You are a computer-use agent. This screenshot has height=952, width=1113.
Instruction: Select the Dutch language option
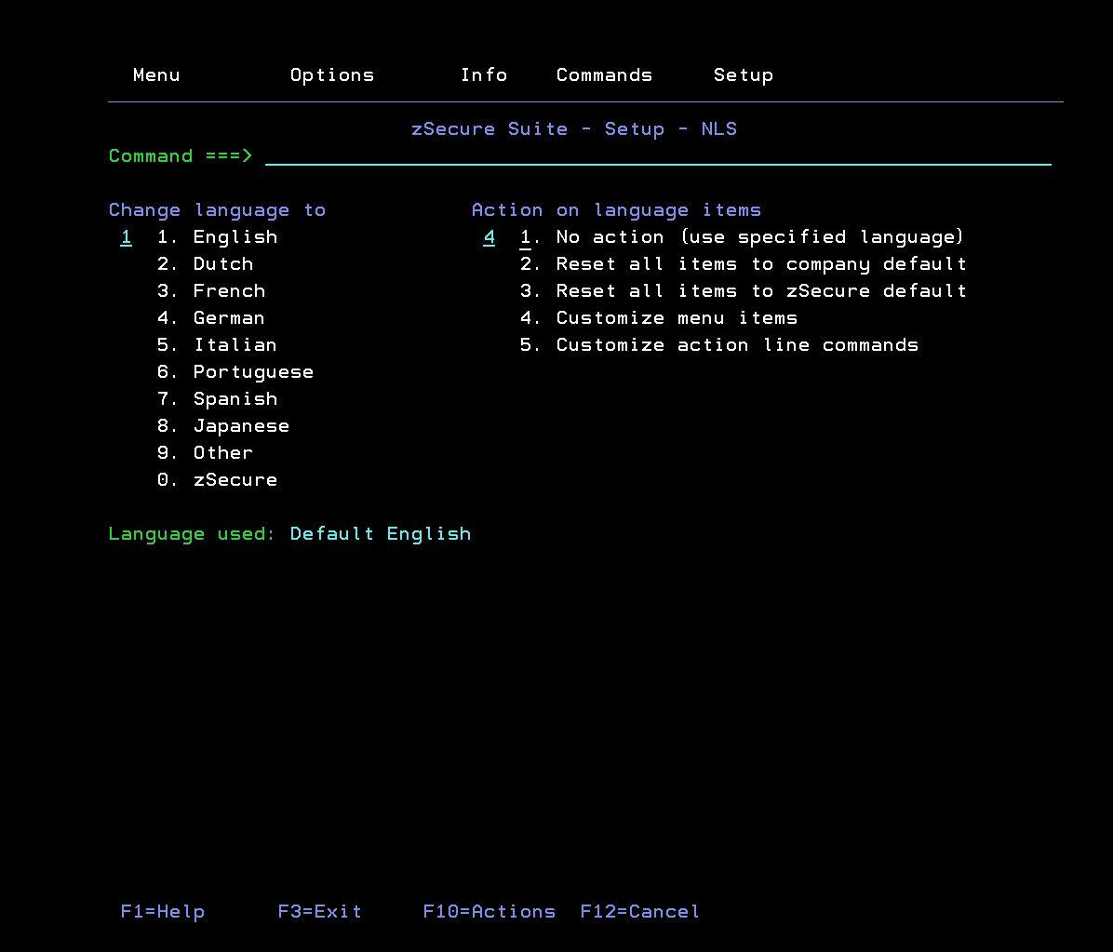[x=205, y=264]
